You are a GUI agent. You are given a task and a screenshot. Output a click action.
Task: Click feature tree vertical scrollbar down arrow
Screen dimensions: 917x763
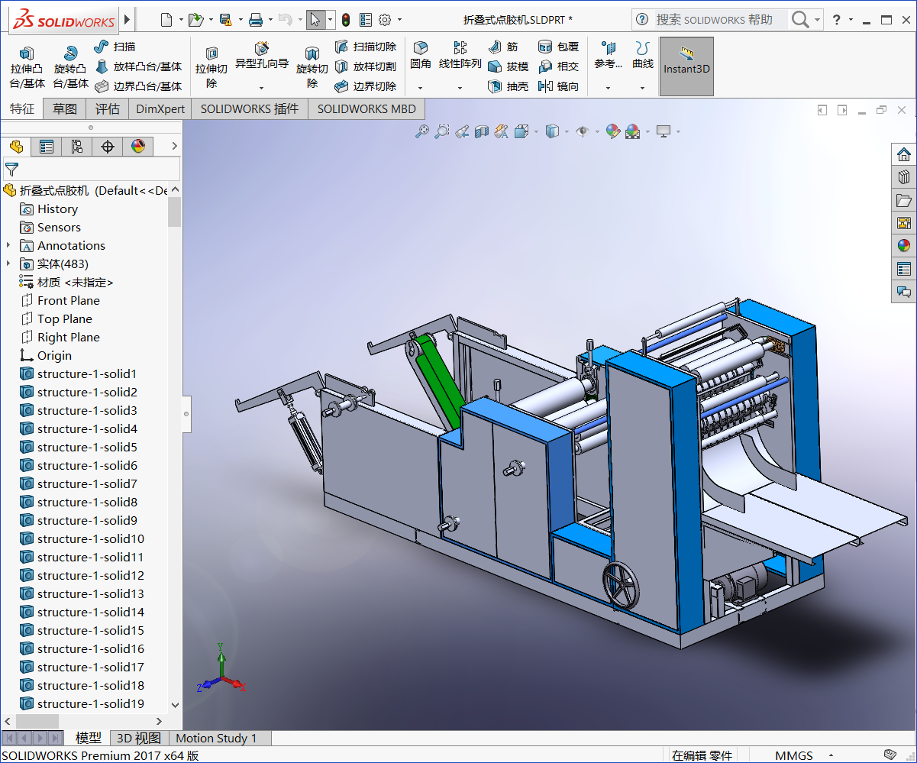pos(175,705)
